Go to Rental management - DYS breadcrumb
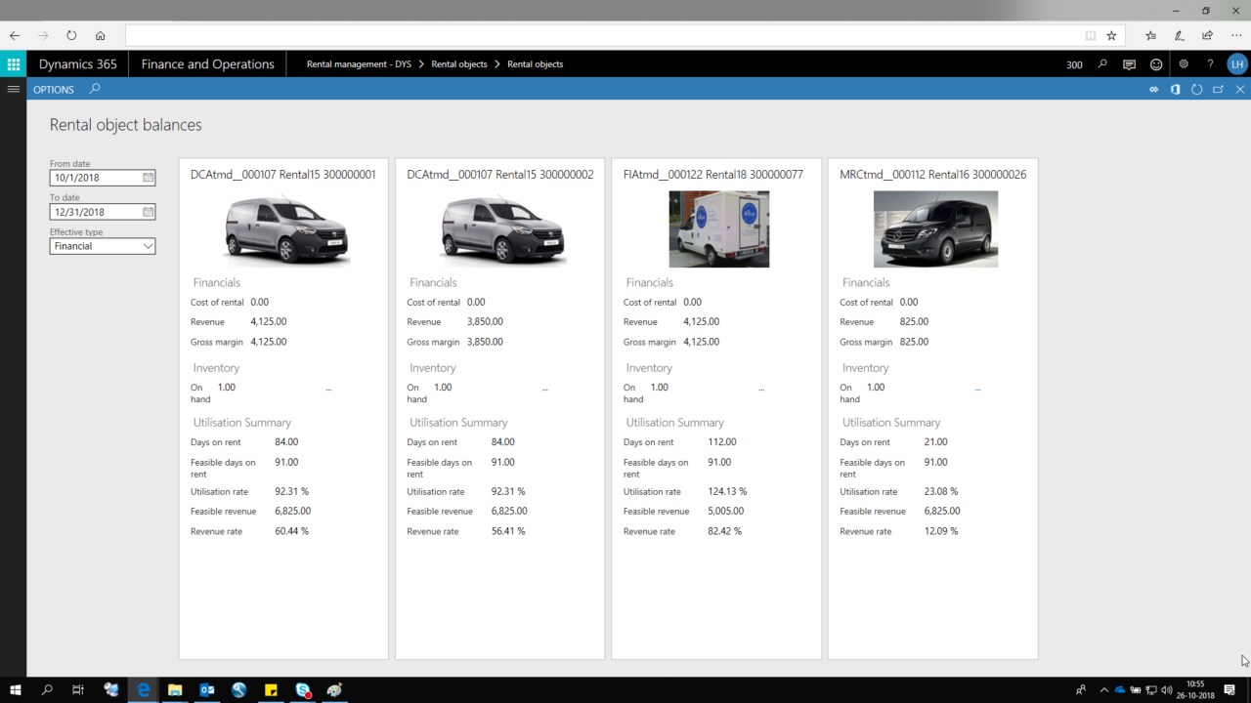 (x=359, y=64)
